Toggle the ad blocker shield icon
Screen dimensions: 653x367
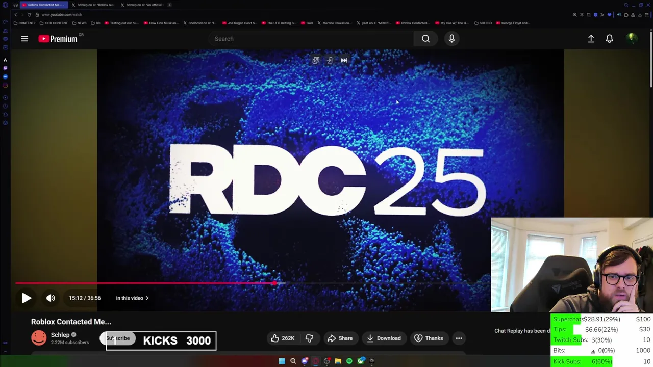click(595, 15)
